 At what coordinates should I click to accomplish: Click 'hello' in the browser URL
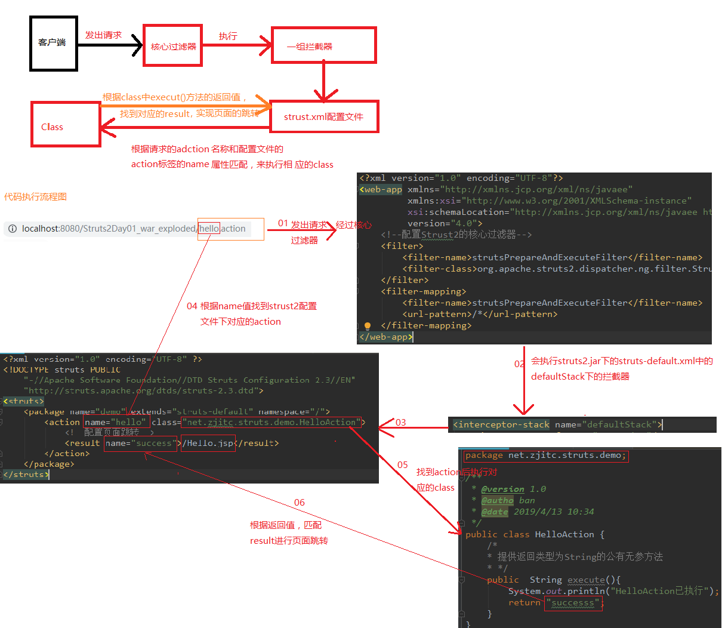[209, 229]
